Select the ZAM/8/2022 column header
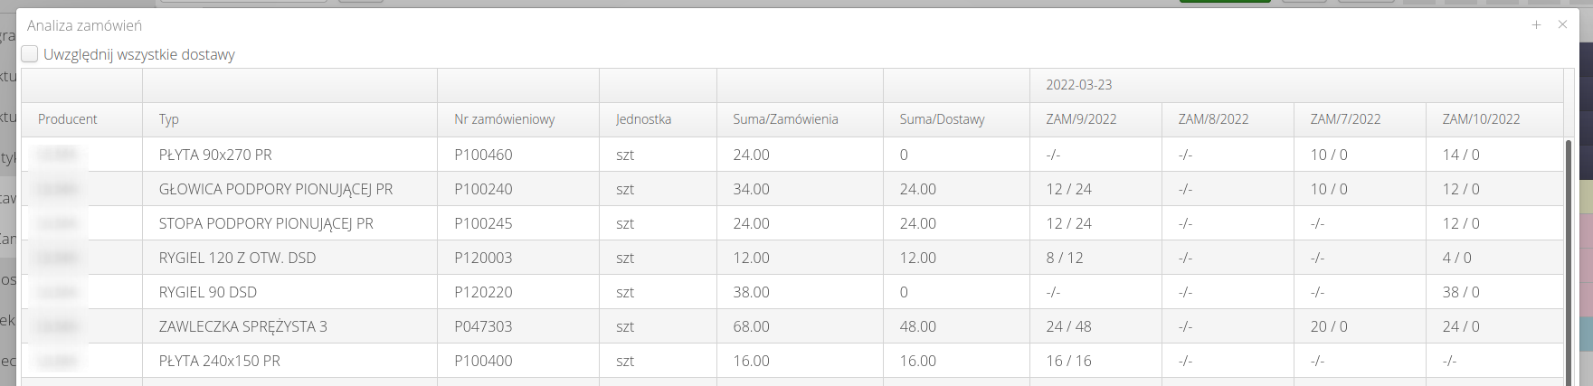 click(1213, 119)
